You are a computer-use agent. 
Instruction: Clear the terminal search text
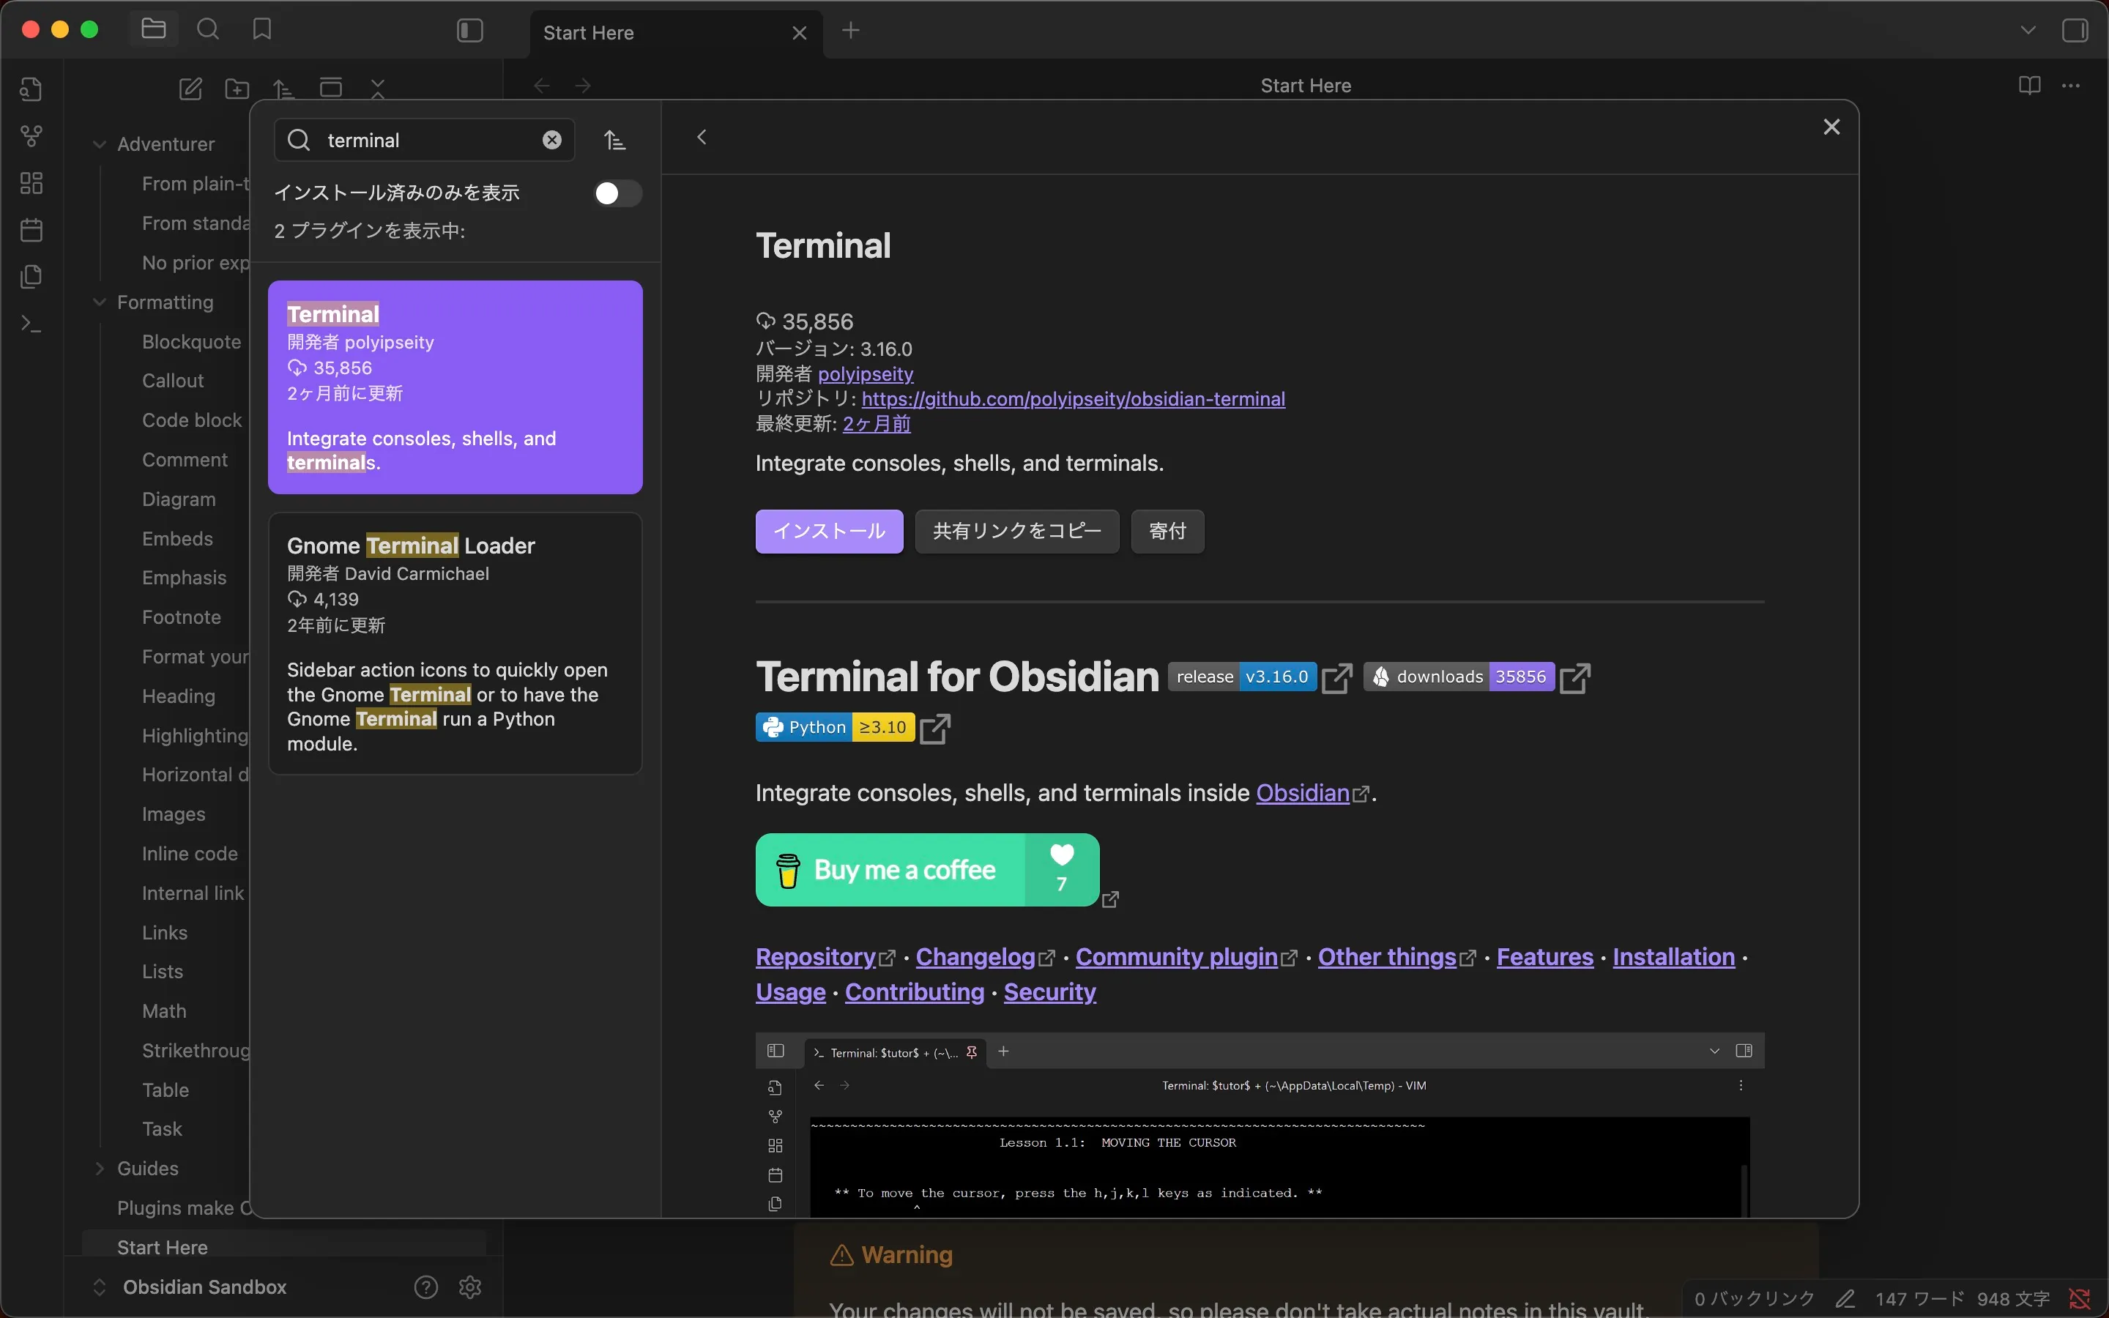pyautogui.click(x=551, y=141)
